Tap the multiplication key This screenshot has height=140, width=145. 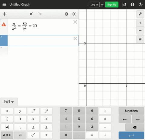[105, 119]
